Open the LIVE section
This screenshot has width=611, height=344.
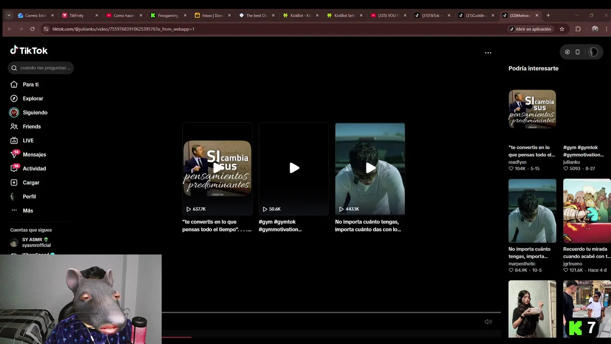(28, 140)
